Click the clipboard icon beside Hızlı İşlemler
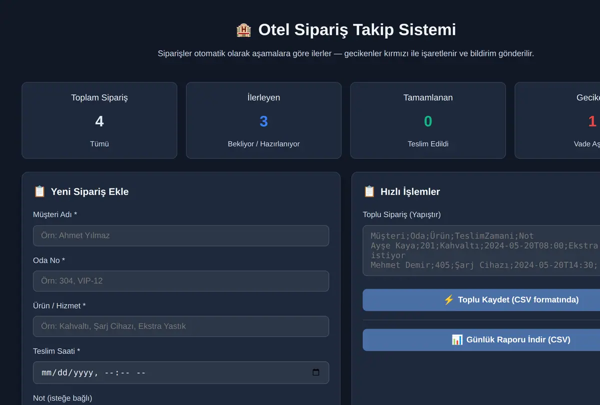The width and height of the screenshot is (600, 405). [369, 191]
